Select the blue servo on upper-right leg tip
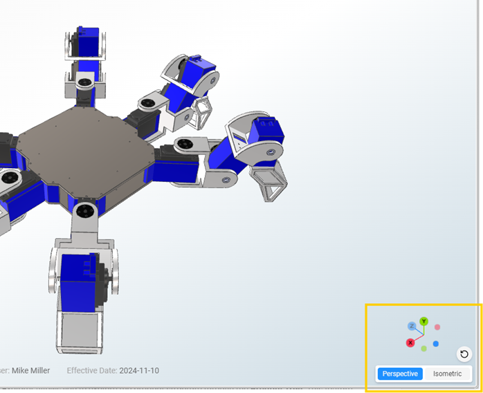This screenshot has height=393, width=483. pyautogui.click(x=201, y=75)
